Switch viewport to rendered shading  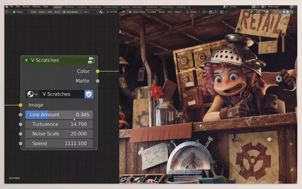coord(291,12)
